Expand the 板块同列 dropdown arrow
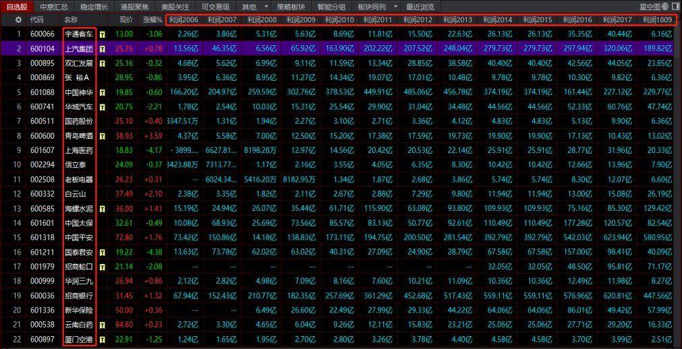This screenshot has width=682, height=349. pyautogui.click(x=395, y=7)
